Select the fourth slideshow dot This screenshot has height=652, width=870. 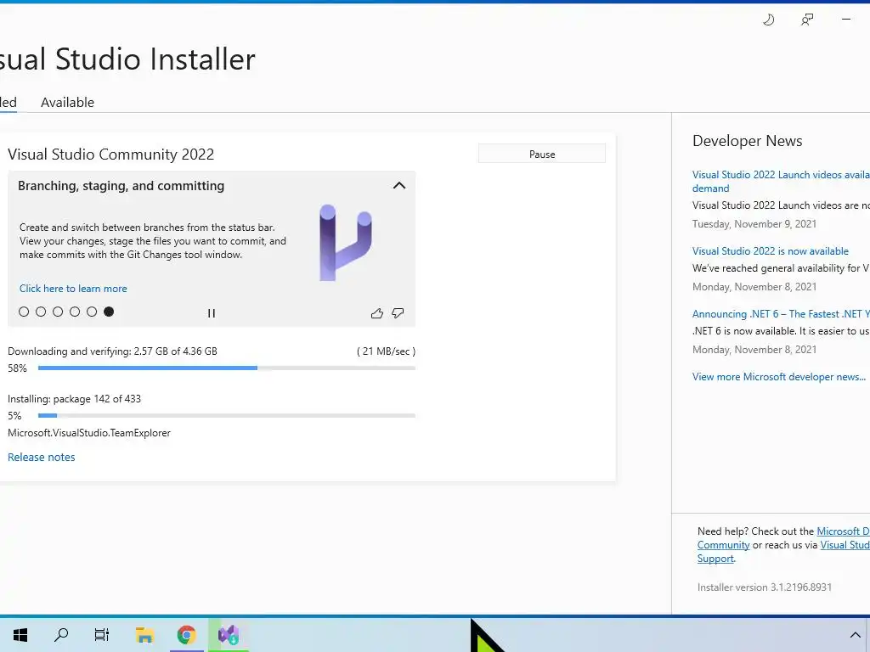coord(75,312)
